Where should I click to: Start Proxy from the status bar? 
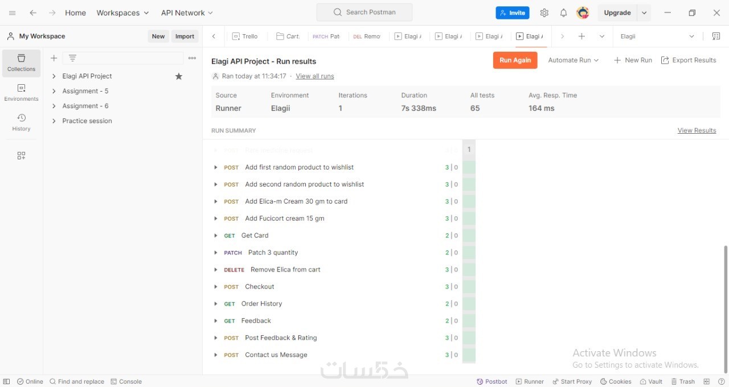coord(572,382)
